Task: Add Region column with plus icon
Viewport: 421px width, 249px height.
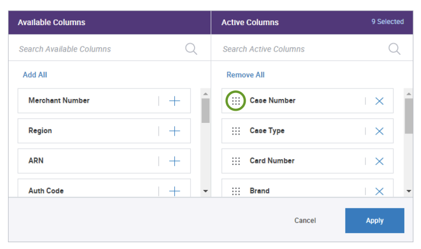Action: pos(175,131)
